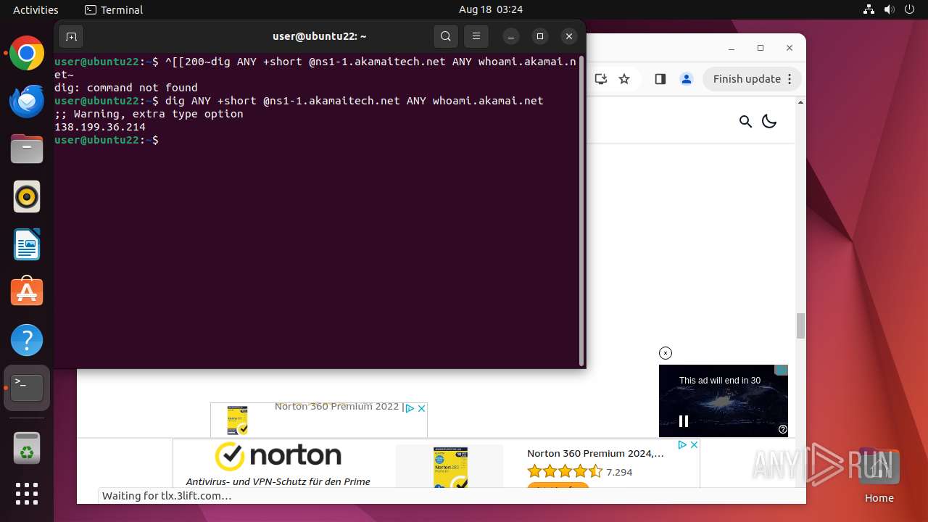The width and height of the screenshot is (928, 522).
Task: Select the Terminal icon in dock
Action: pos(27,388)
